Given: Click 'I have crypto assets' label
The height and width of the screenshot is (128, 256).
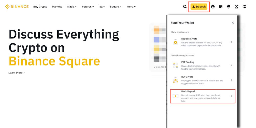Looking at the screenshot, I should (x=180, y=32).
